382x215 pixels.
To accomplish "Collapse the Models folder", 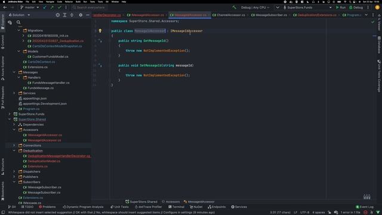I will (x=19, y=51).
